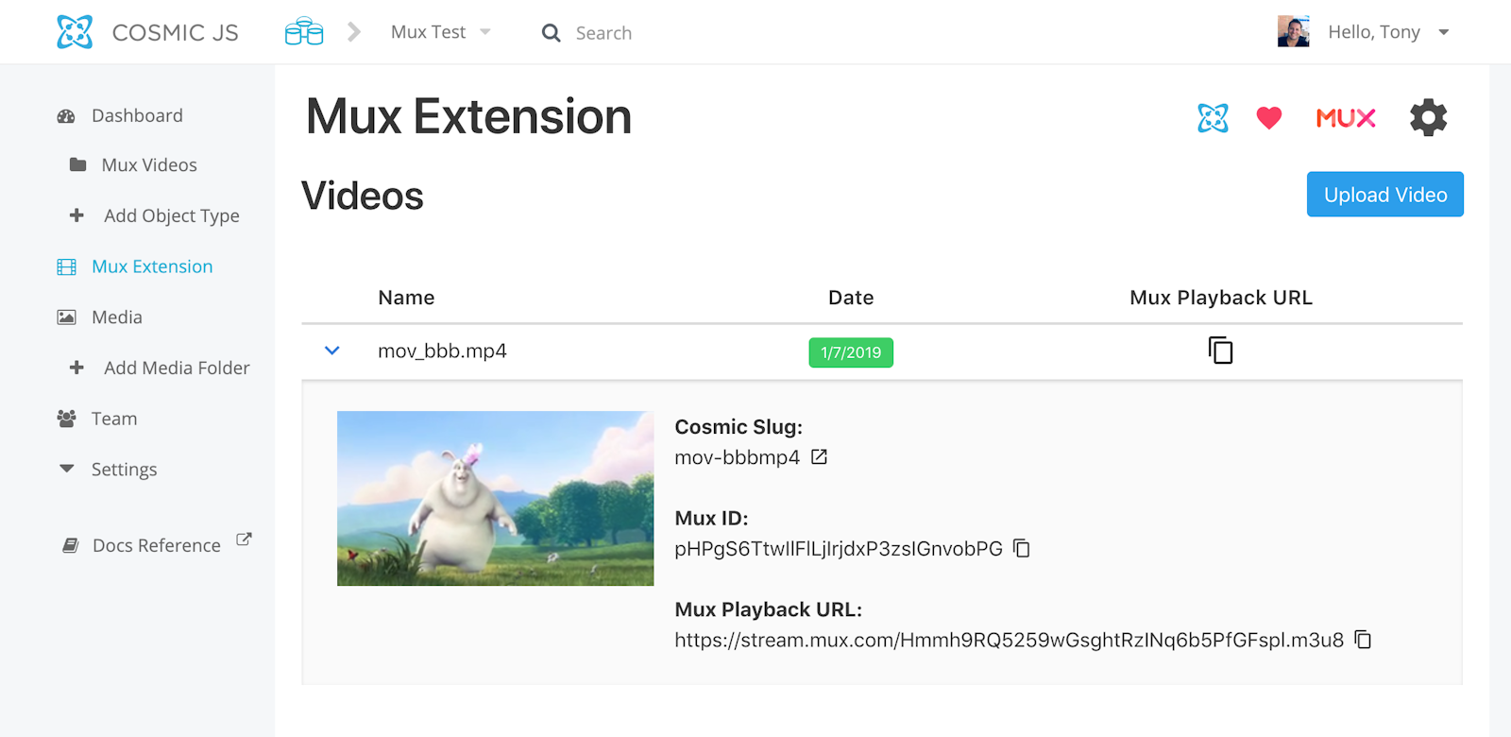Click the MUX logo
The height and width of the screenshot is (737, 1511).
pos(1346,118)
